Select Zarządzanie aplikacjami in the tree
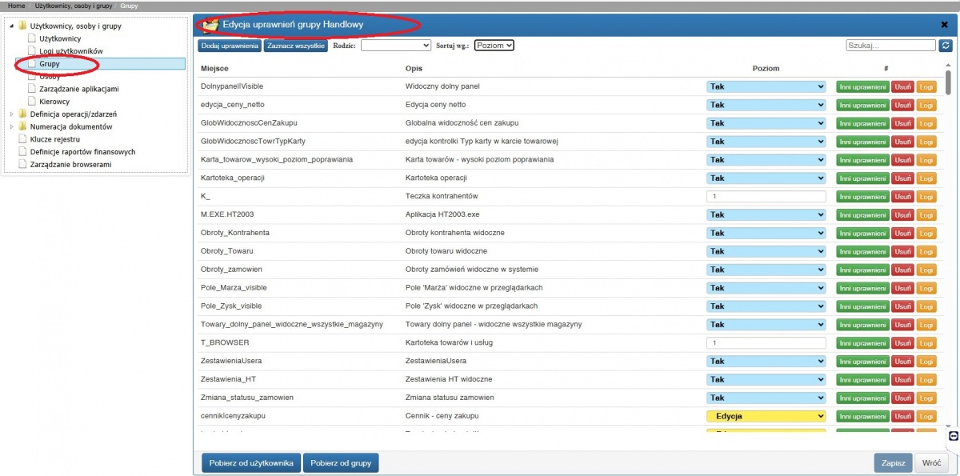The image size is (960, 476). [x=78, y=89]
